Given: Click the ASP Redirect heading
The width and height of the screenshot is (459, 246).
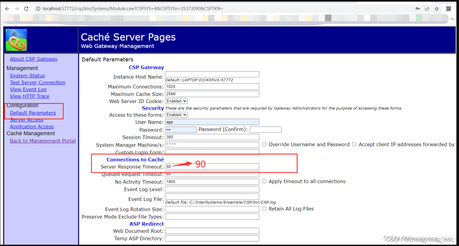Looking at the screenshot, I should (x=147, y=224).
